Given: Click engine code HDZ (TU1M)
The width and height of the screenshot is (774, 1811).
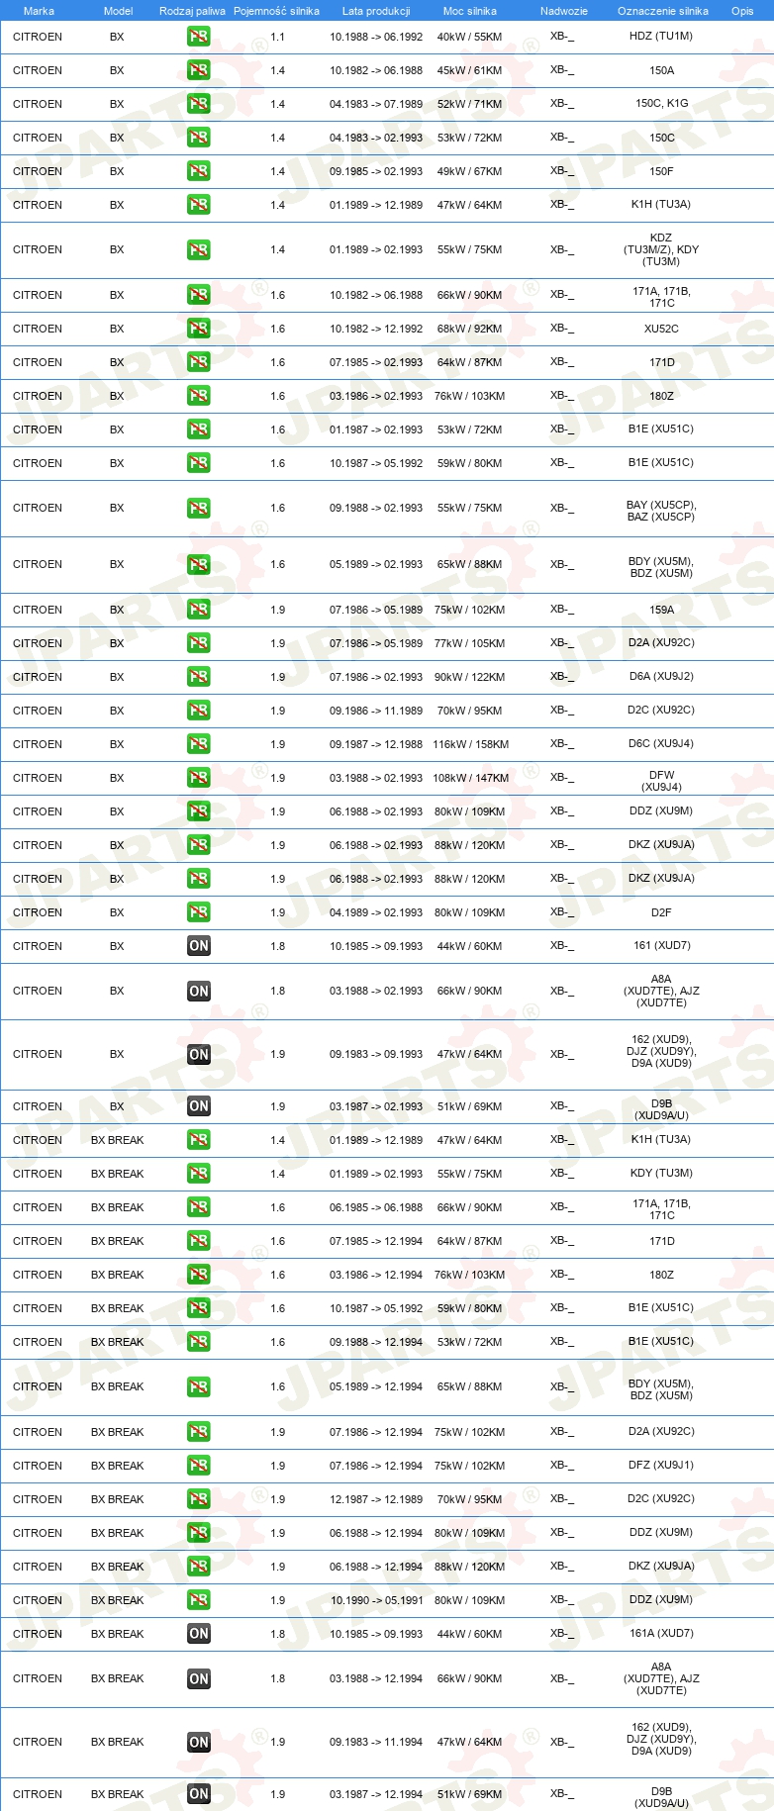Looking at the screenshot, I should click(661, 36).
